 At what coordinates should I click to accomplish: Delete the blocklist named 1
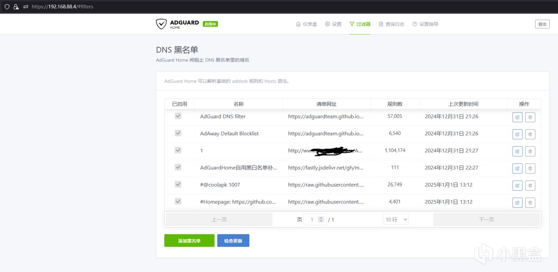coord(530,151)
